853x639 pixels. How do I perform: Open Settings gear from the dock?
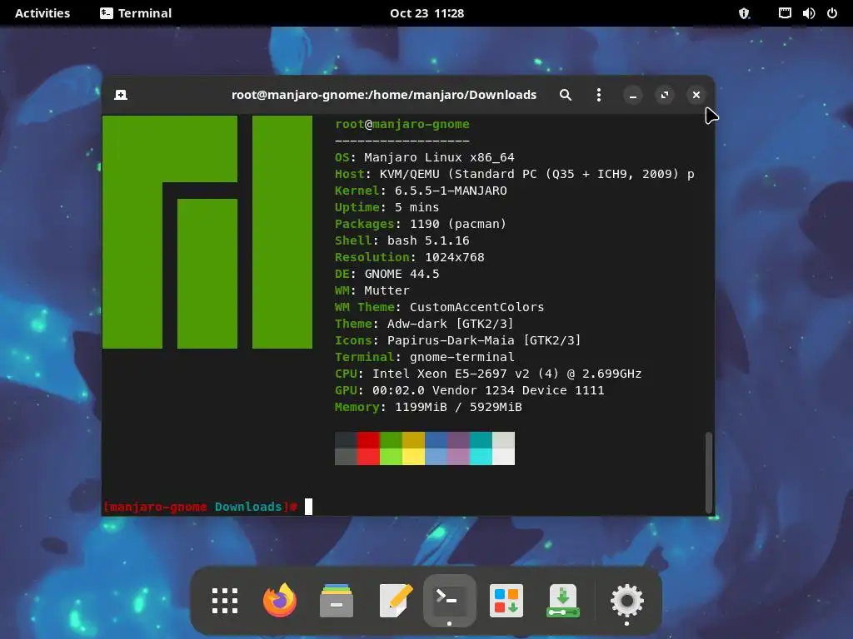pyautogui.click(x=626, y=601)
